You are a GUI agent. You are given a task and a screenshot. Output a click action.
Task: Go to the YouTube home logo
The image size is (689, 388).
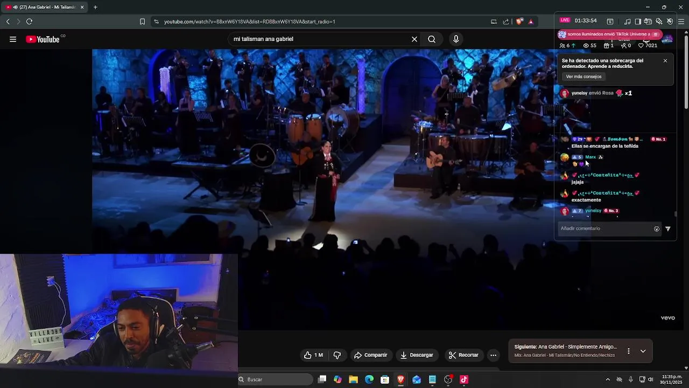point(43,39)
